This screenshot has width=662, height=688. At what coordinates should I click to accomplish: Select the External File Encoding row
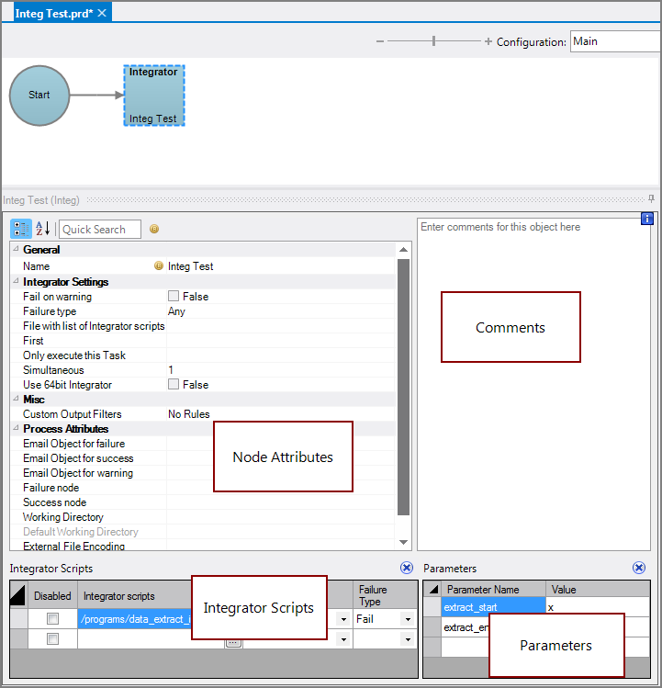[x=203, y=546]
